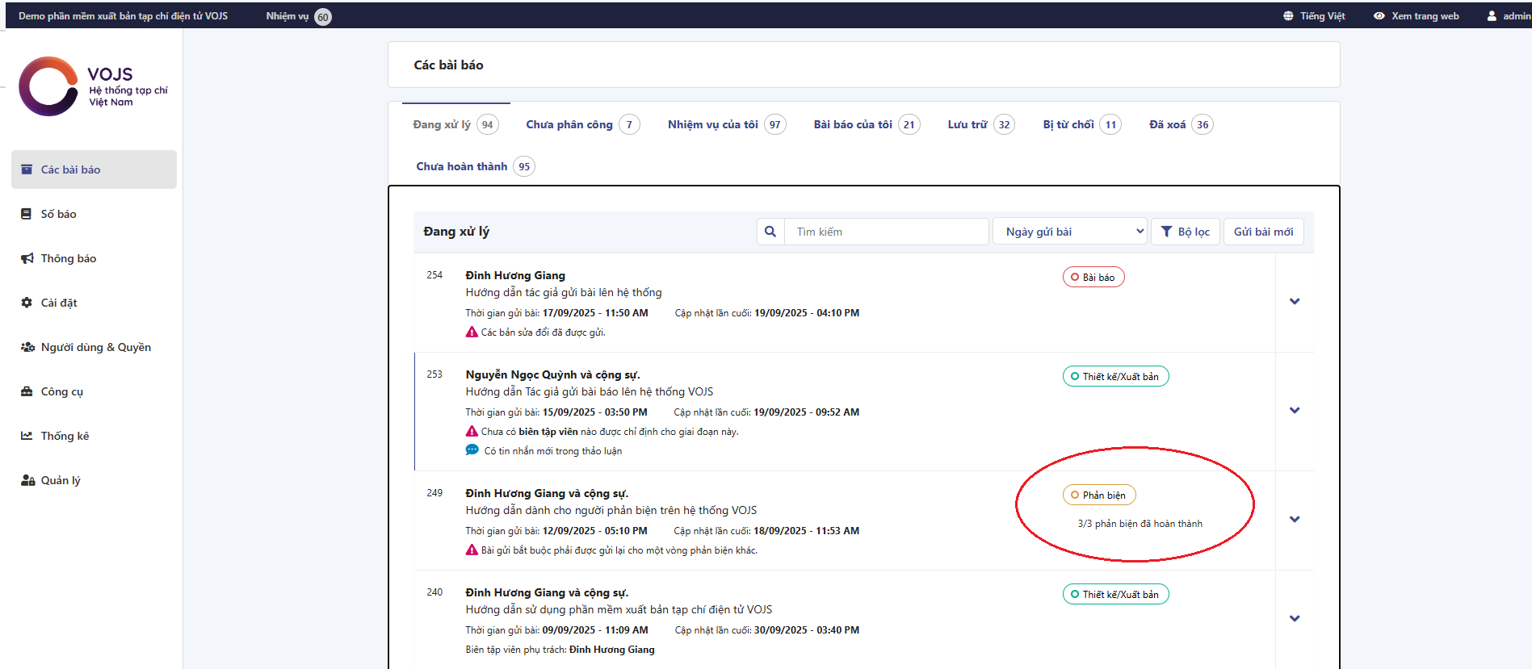Expand submission 249 details chevron
Image resolution: width=1532 pixels, height=669 pixels.
pos(1295,520)
